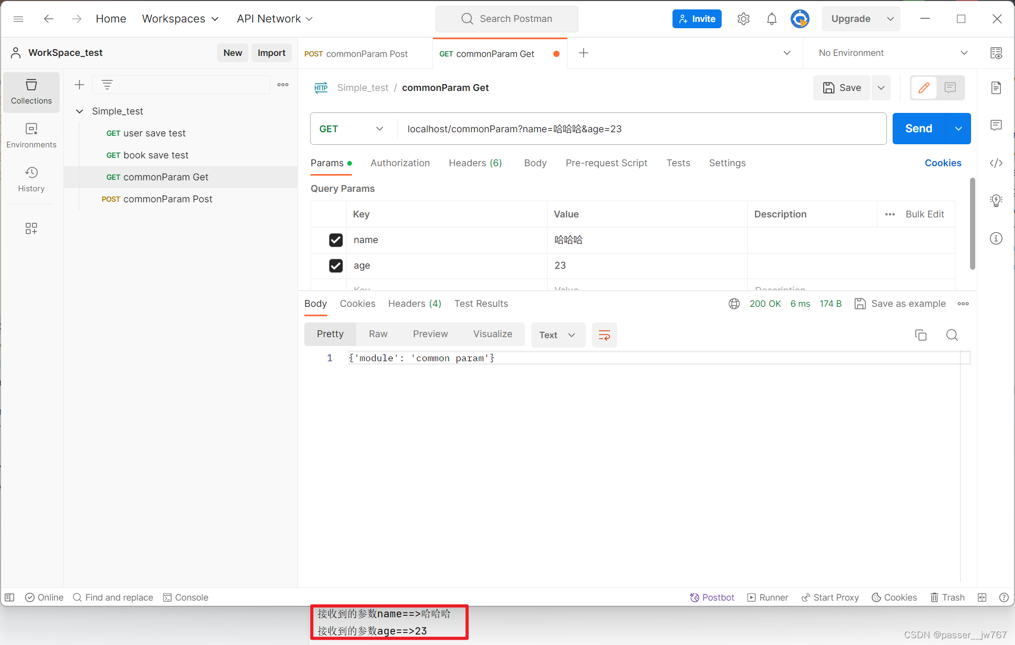The height and width of the screenshot is (645, 1015).
Task: Click the New button
Action: (x=233, y=53)
